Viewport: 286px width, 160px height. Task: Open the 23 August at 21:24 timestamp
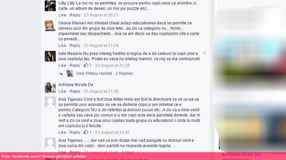(x=101, y=46)
